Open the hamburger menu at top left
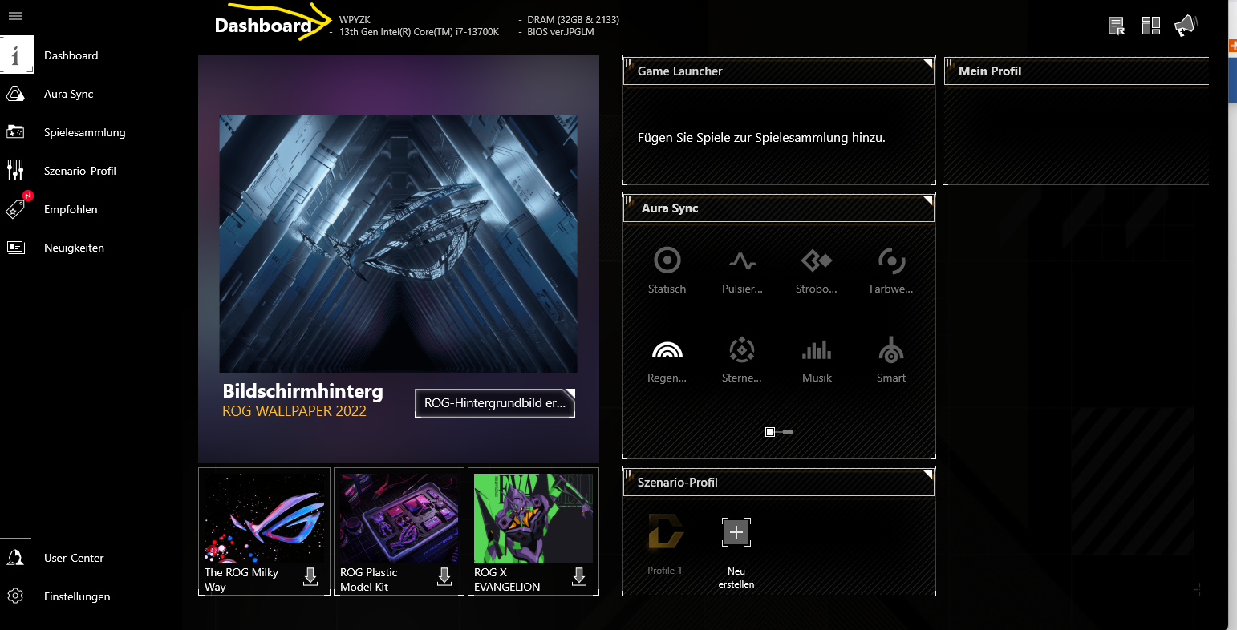The height and width of the screenshot is (630, 1237). [x=15, y=16]
